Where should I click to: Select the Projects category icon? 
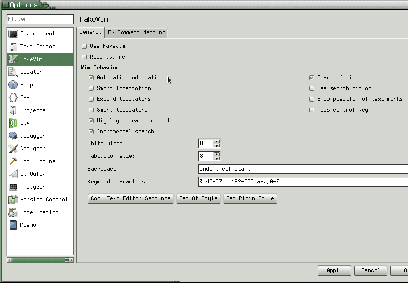pyautogui.click(x=13, y=110)
